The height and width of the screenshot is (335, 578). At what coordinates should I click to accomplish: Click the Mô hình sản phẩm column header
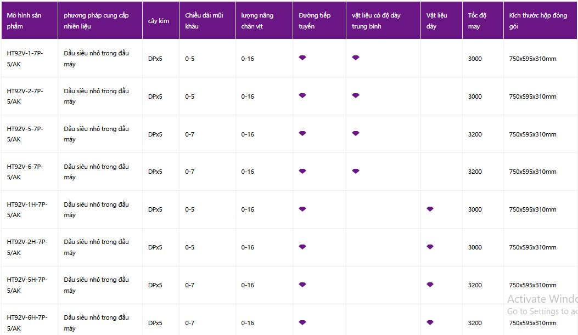[x=30, y=21]
